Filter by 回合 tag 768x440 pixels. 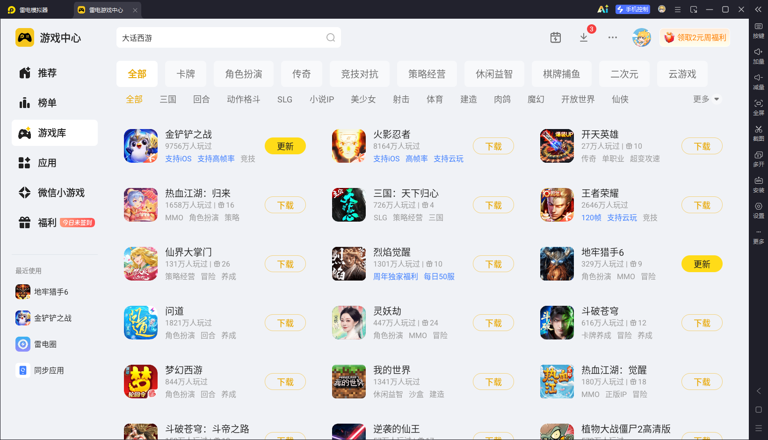[202, 99]
